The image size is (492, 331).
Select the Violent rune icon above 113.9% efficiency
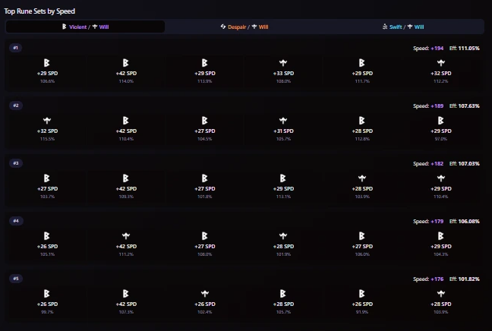tap(204, 63)
